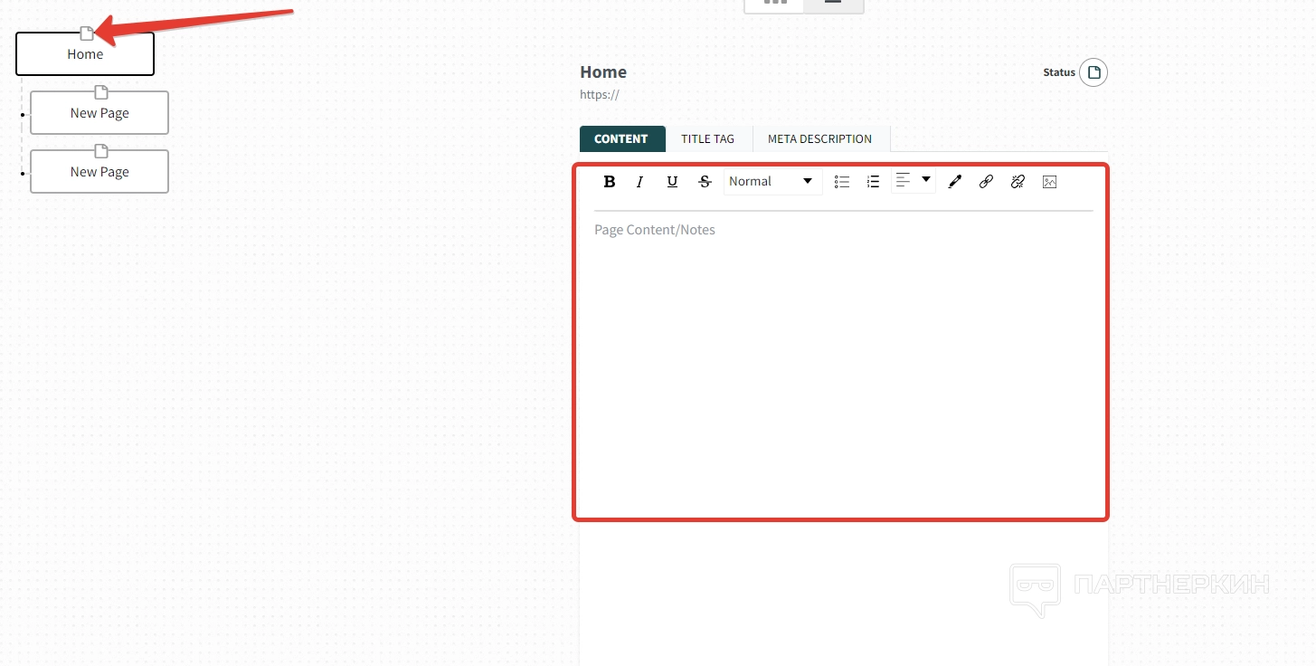Apply italic formatting

point(640,182)
